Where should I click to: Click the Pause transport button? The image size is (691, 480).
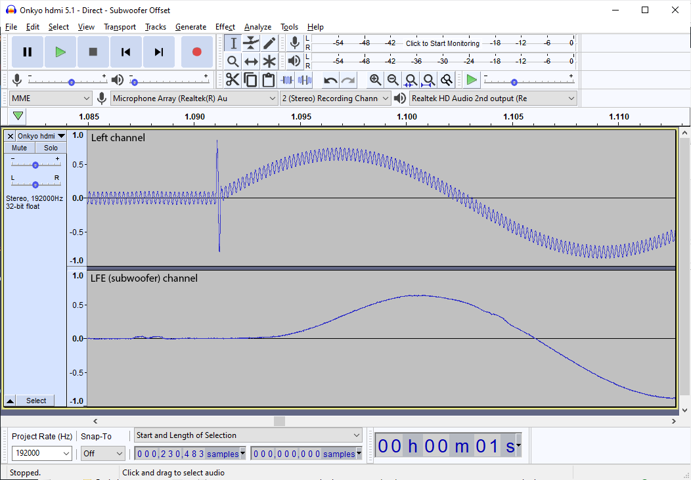pyautogui.click(x=28, y=52)
